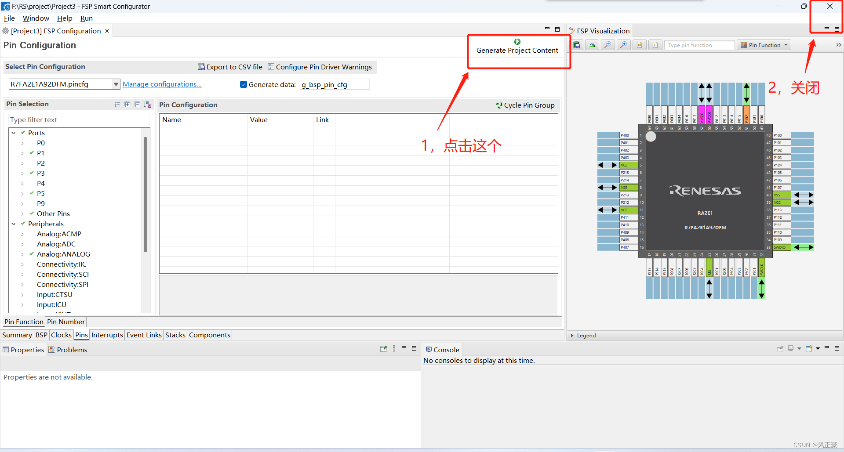Click Open Console icon
844x452 pixels.
pos(809,348)
